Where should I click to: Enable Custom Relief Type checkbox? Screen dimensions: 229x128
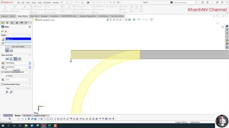pyautogui.click(x=2, y=84)
